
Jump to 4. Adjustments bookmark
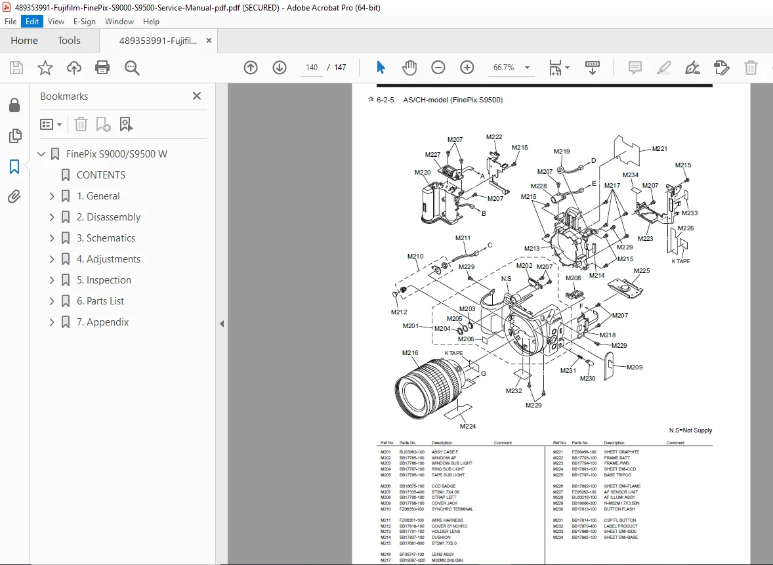click(108, 259)
